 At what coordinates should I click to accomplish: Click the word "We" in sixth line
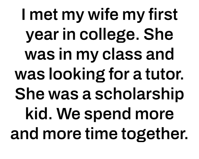[x=69, y=114]
